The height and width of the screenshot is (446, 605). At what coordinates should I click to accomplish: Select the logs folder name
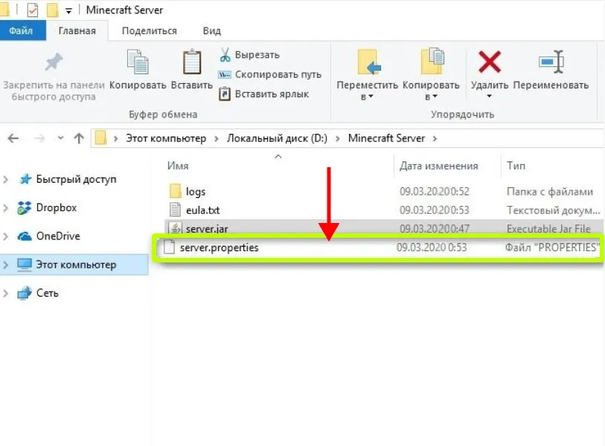[x=196, y=192]
